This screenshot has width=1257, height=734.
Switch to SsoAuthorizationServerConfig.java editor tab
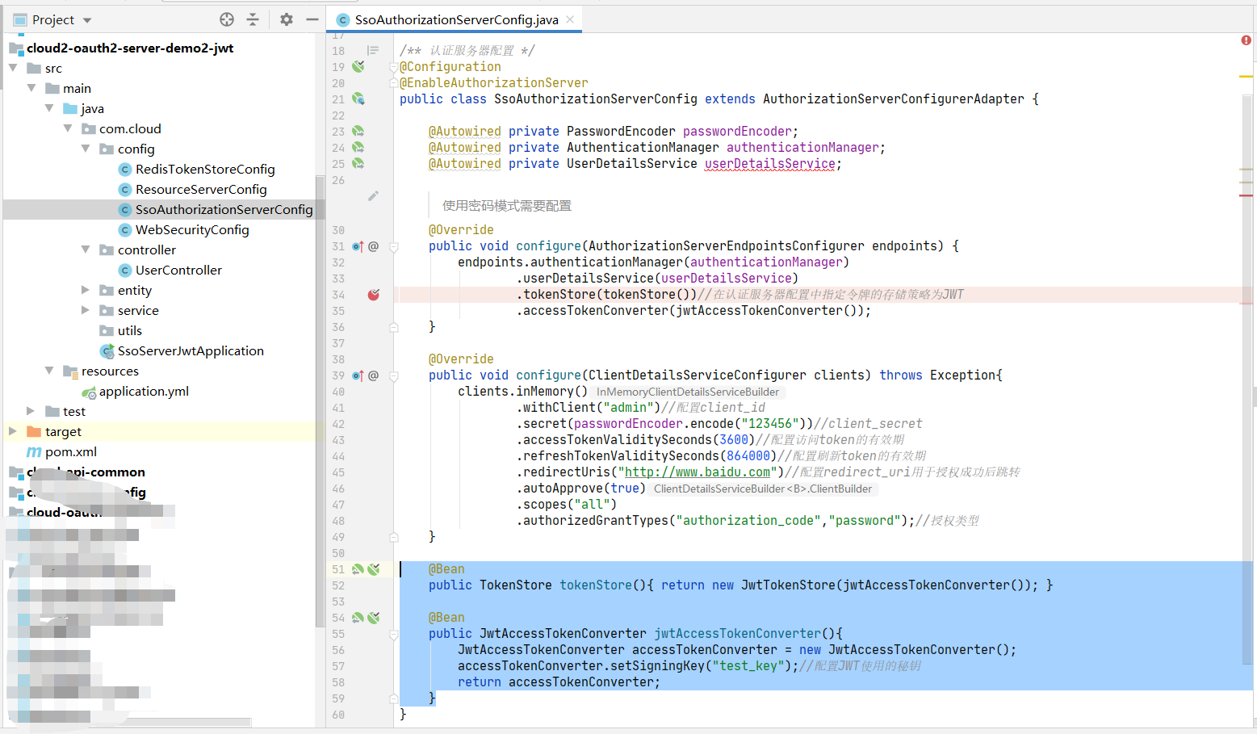456,19
